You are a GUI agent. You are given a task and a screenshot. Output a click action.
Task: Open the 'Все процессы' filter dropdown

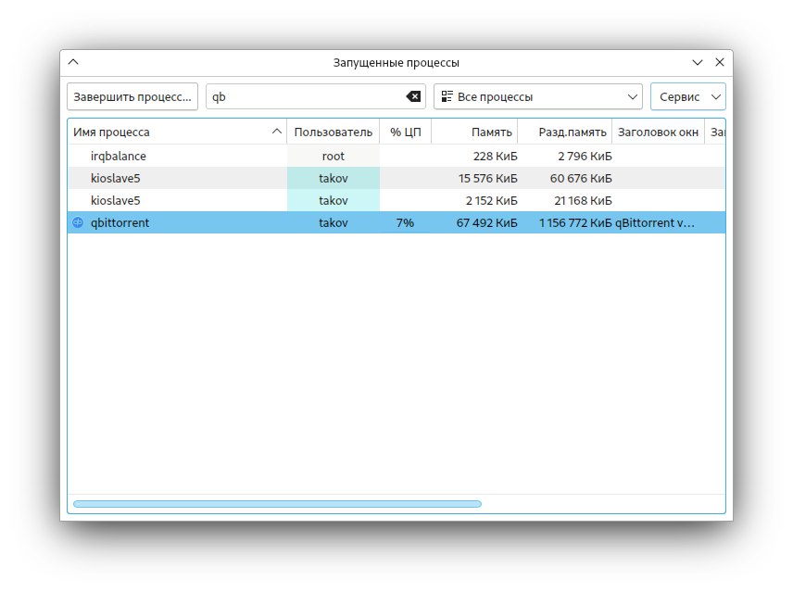[538, 96]
